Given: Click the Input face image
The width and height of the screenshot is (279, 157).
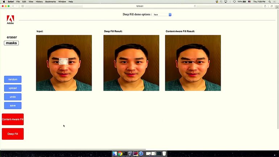Looking at the screenshot, I should click(x=64, y=63).
